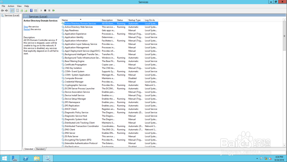Image resolution: width=287 pixels, height=162 pixels.
Task: Select DCOM Server Process Launcher
Action: pyautogui.click(x=110, y=89)
